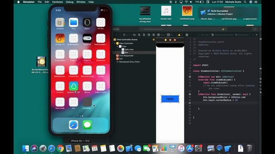Click the yellow warning icon in jump bar
Image resolution: width=275 pixels, height=154 pixels.
click(179, 35)
